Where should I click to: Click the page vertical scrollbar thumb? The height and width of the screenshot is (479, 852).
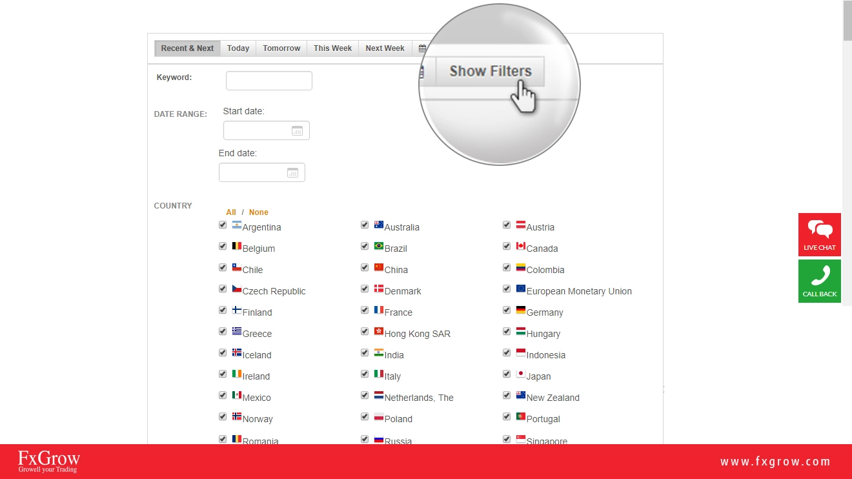(x=847, y=21)
